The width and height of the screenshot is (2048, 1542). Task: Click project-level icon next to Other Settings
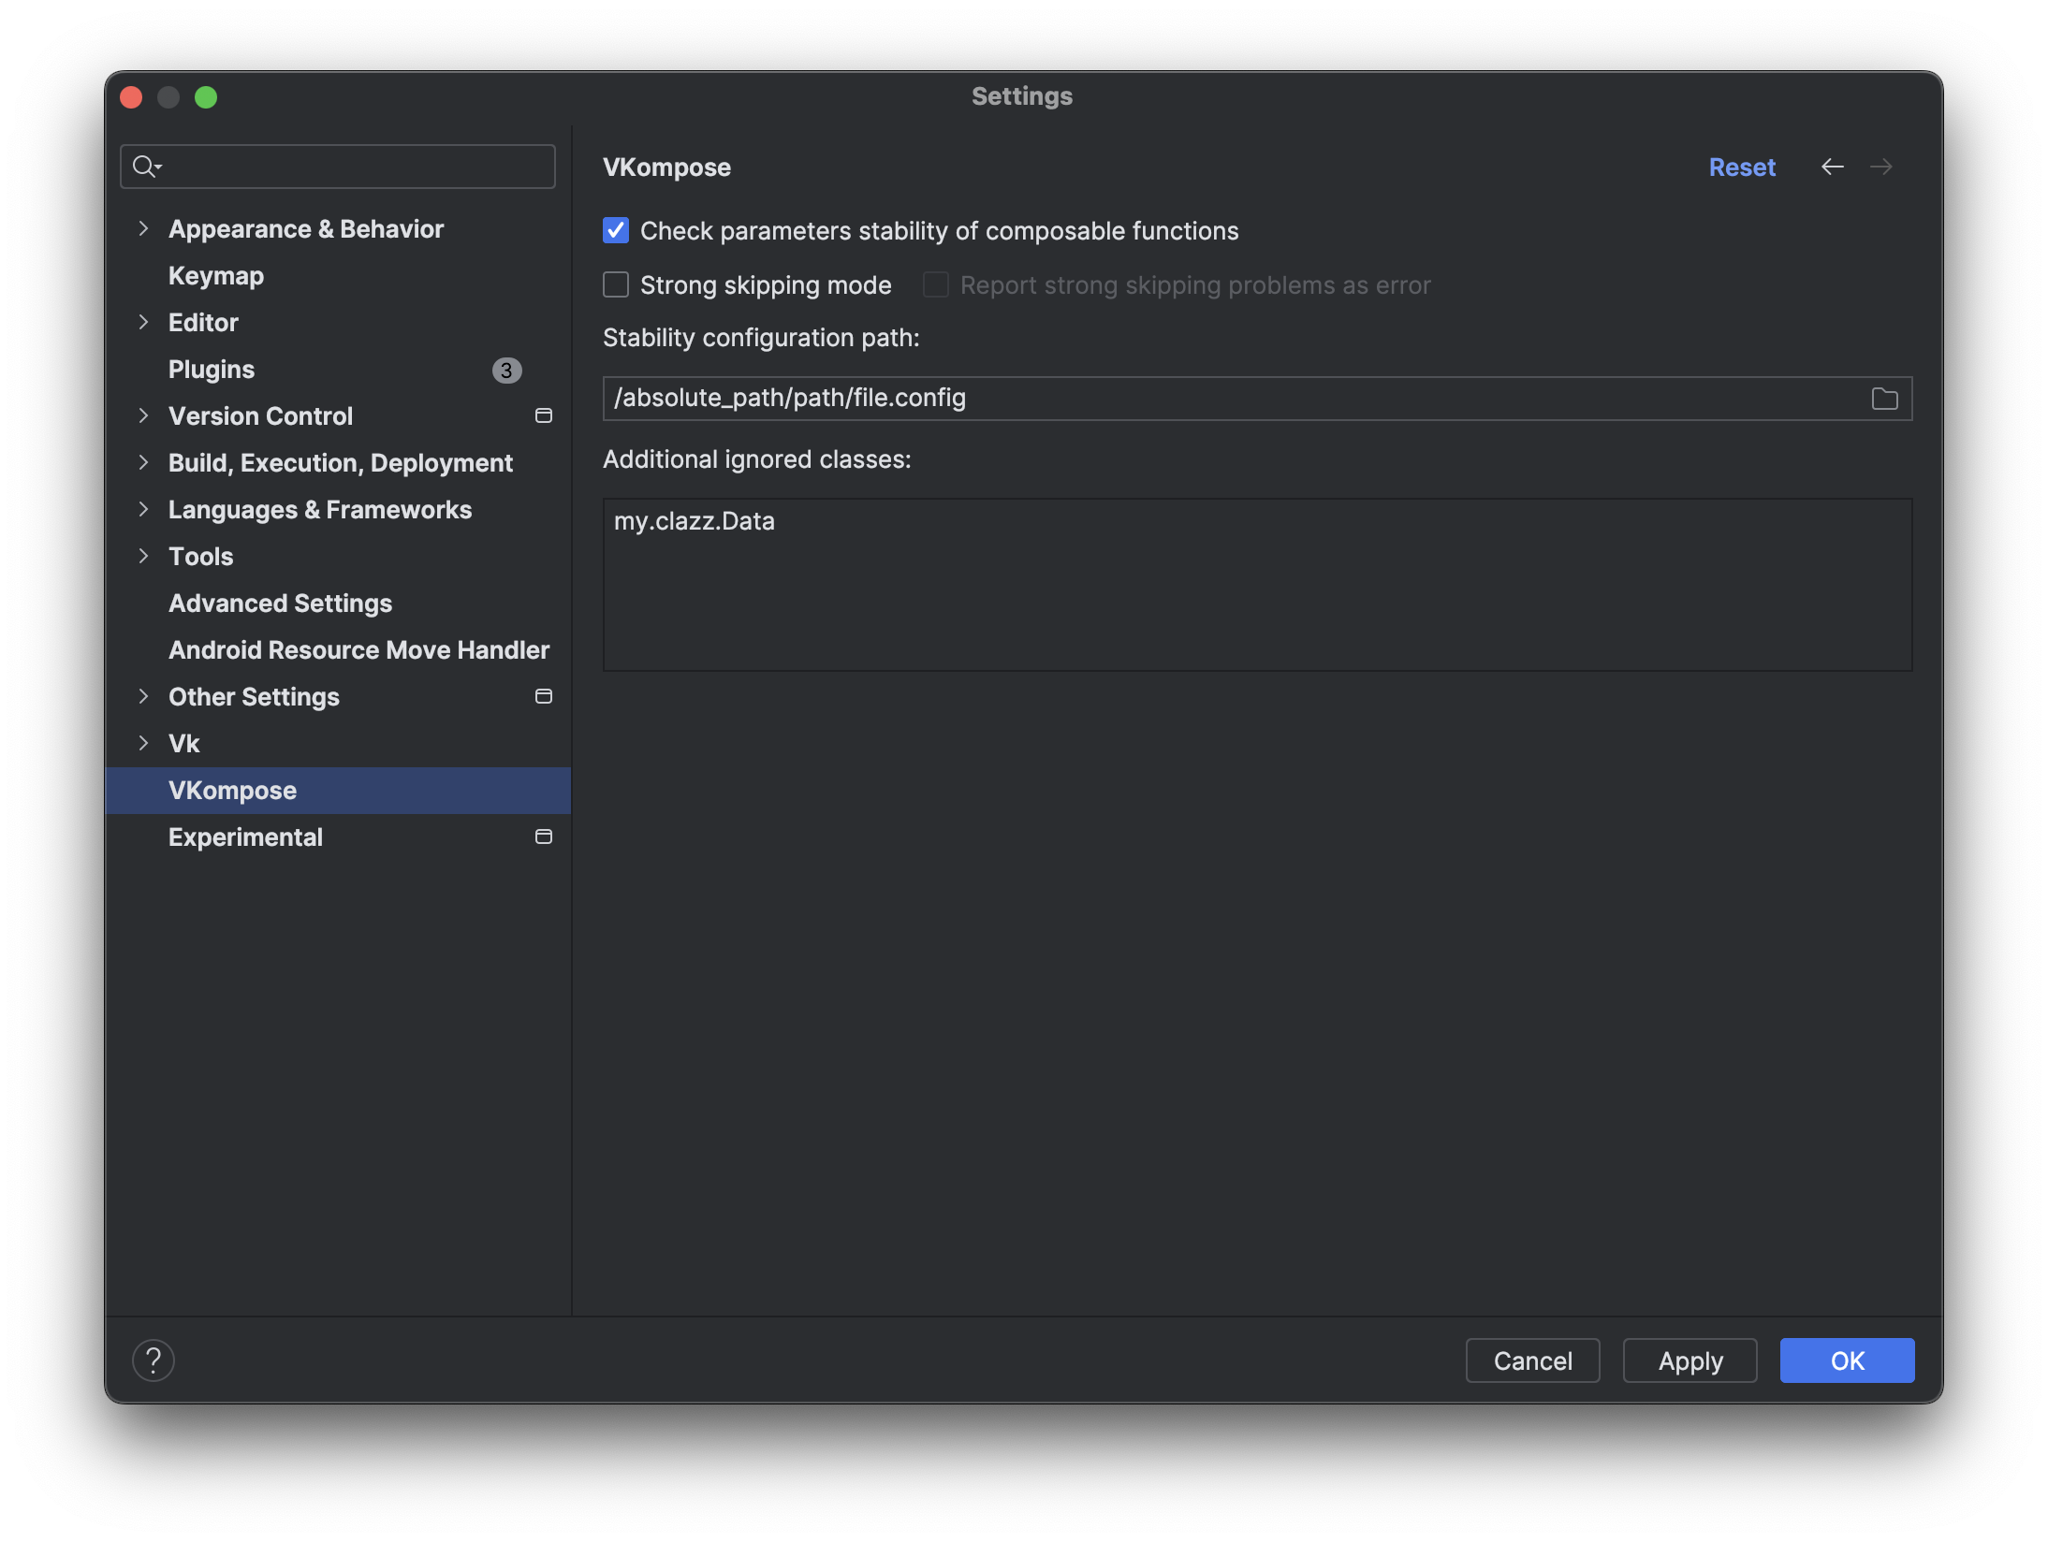coord(543,696)
